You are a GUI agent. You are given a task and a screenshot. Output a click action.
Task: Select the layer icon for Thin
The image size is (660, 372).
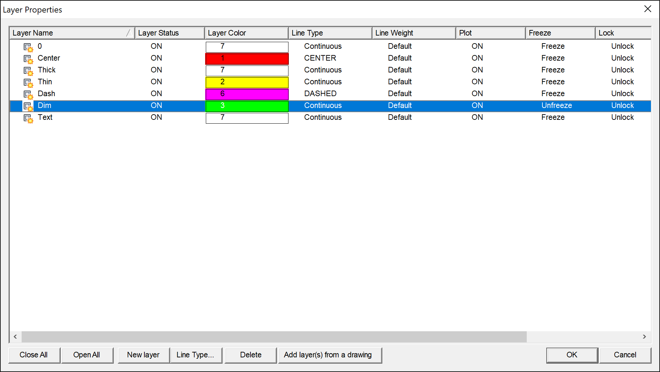pyautogui.click(x=28, y=82)
